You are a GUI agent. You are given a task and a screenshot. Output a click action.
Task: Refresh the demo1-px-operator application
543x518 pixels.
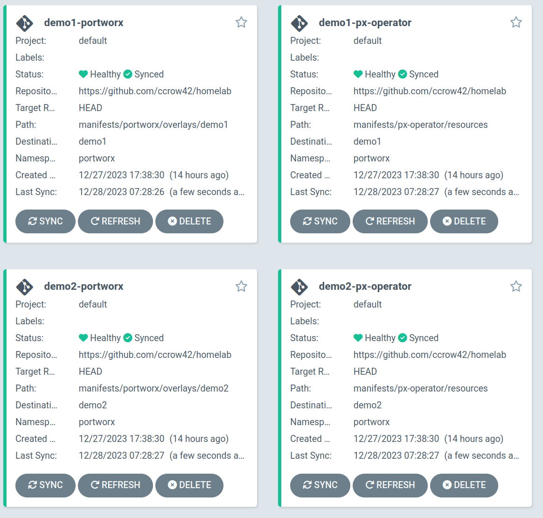[x=390, y=221]
